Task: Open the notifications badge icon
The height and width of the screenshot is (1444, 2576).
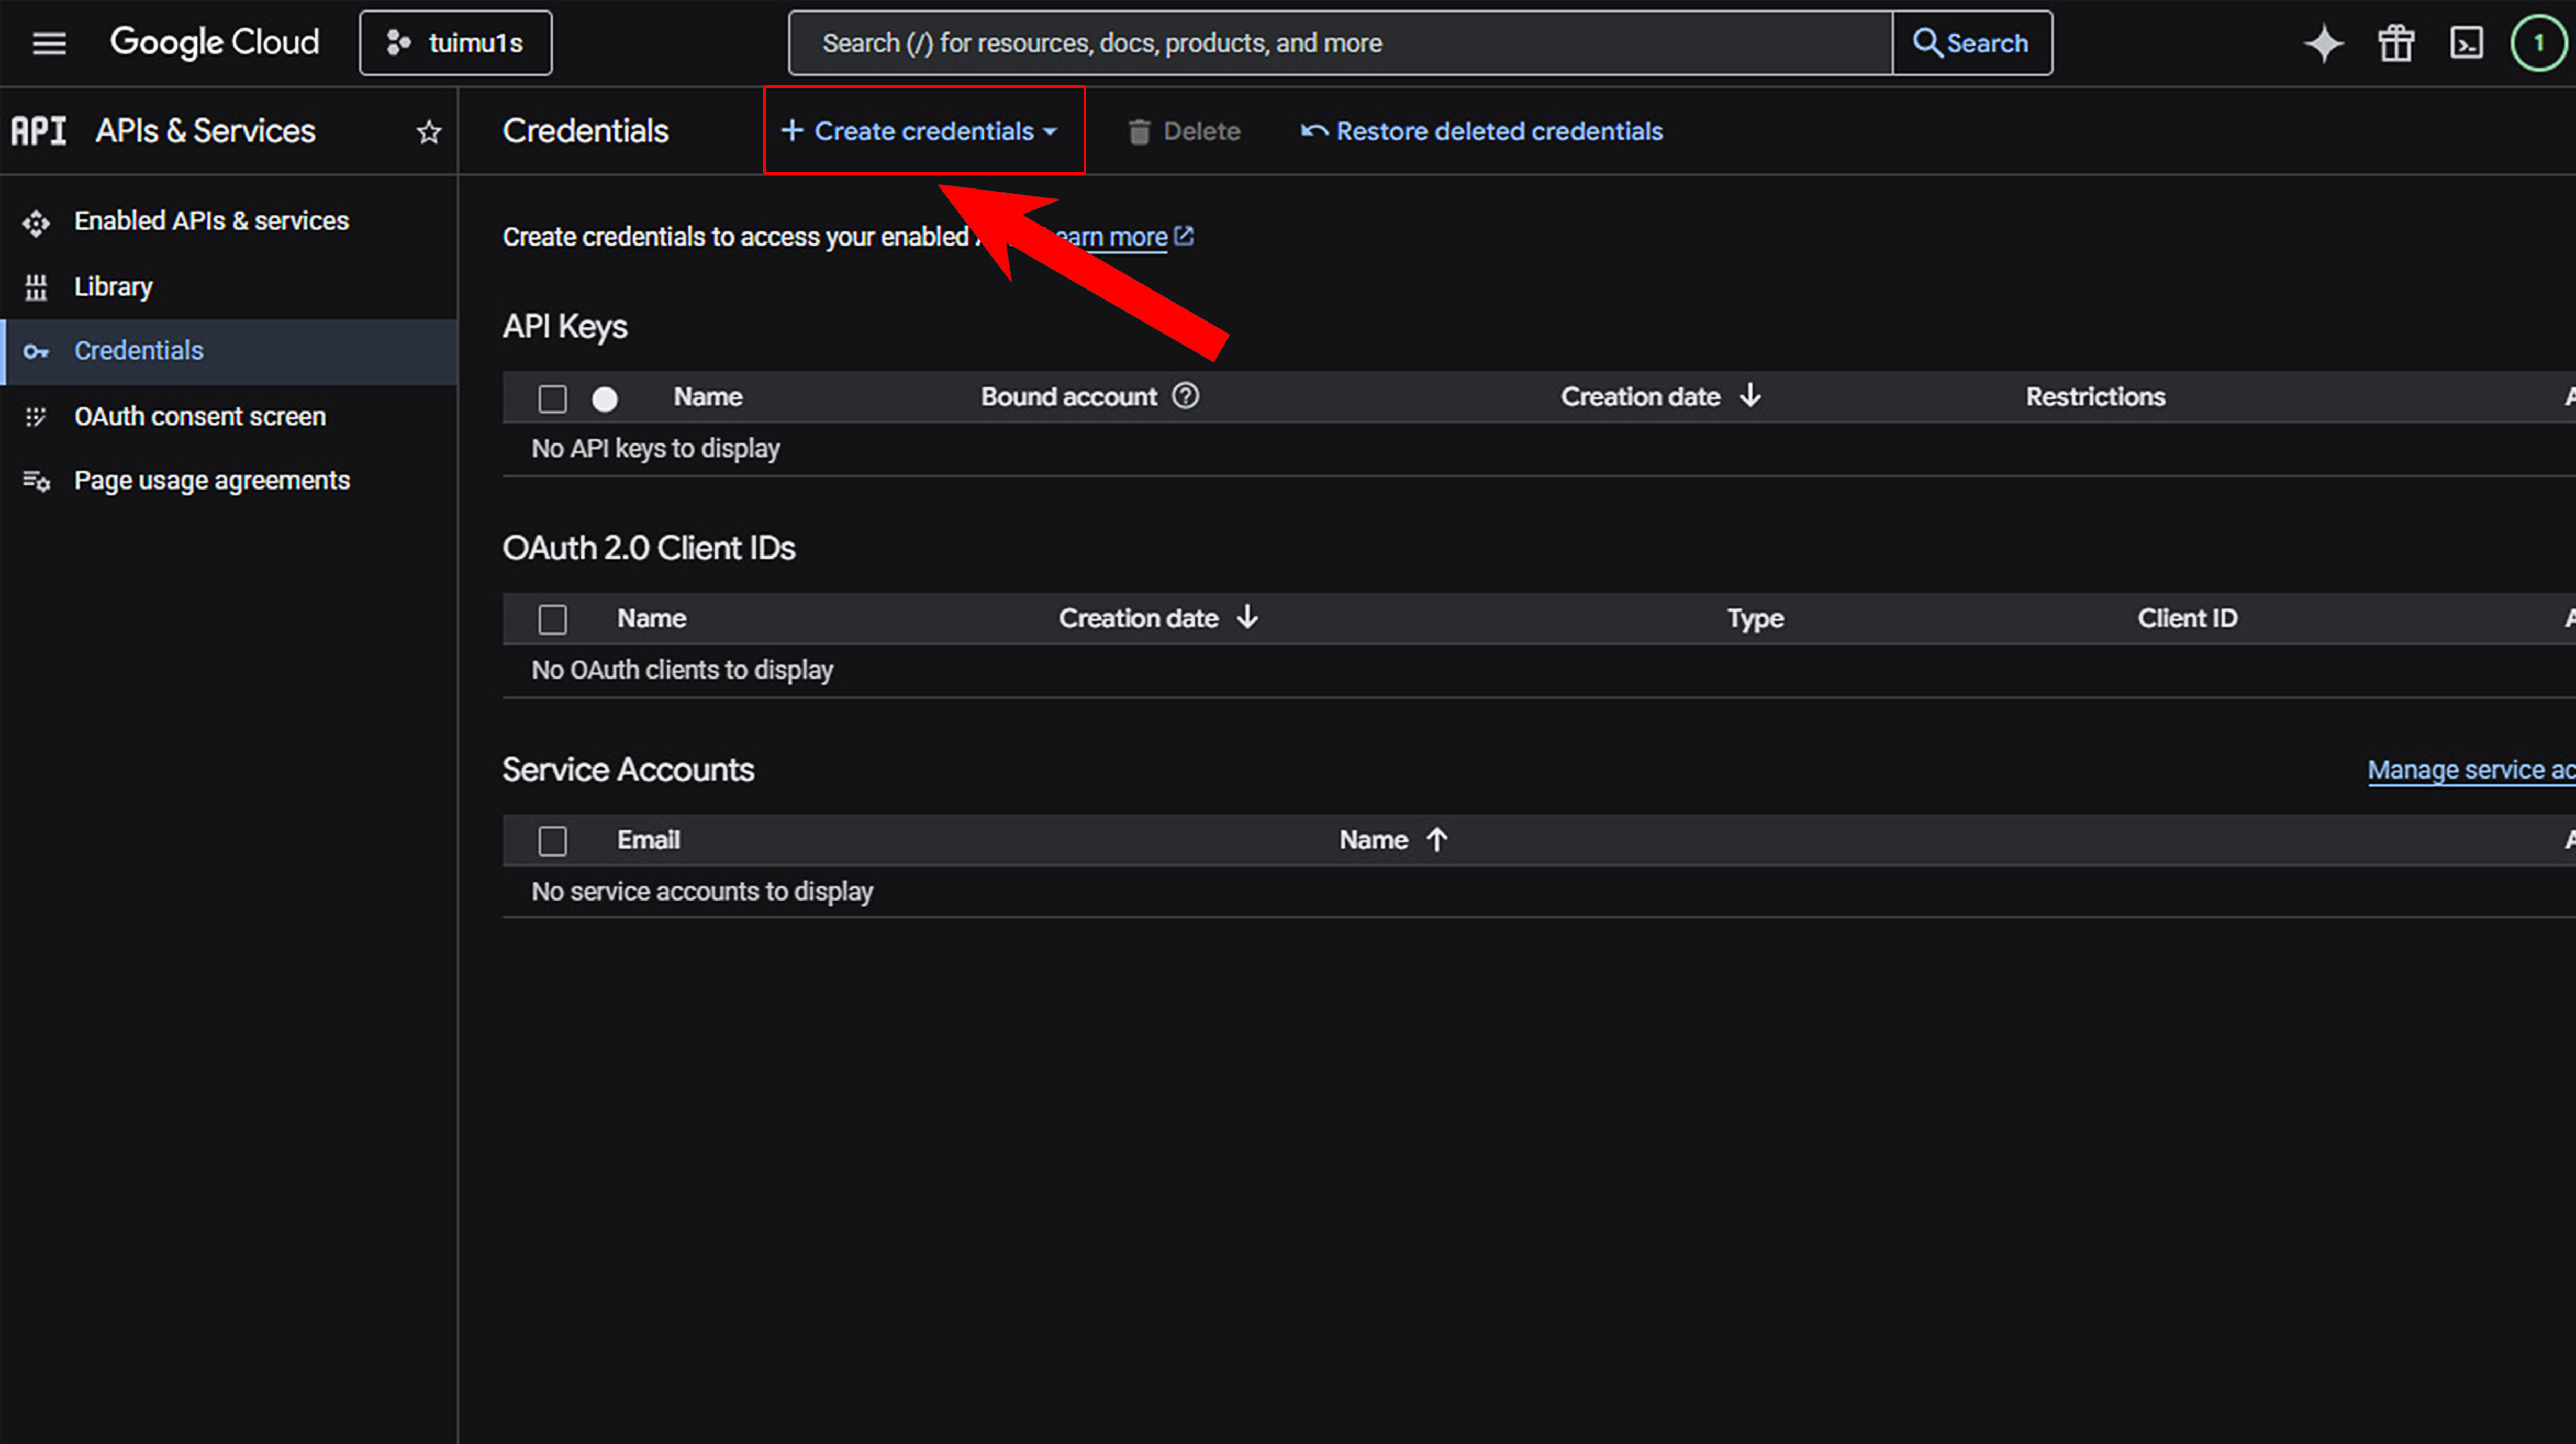Action: point(2538,43)
